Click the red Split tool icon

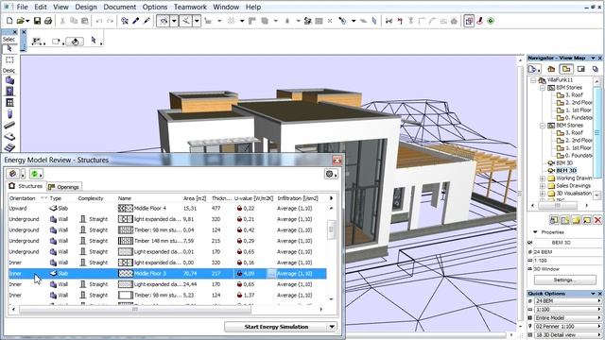(x=400, y=21)
